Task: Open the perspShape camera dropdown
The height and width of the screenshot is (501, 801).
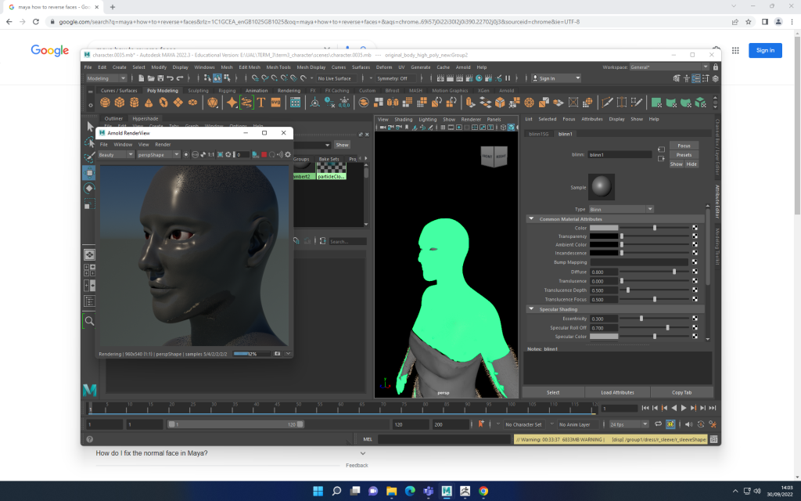Action: [x=158, y=154]
